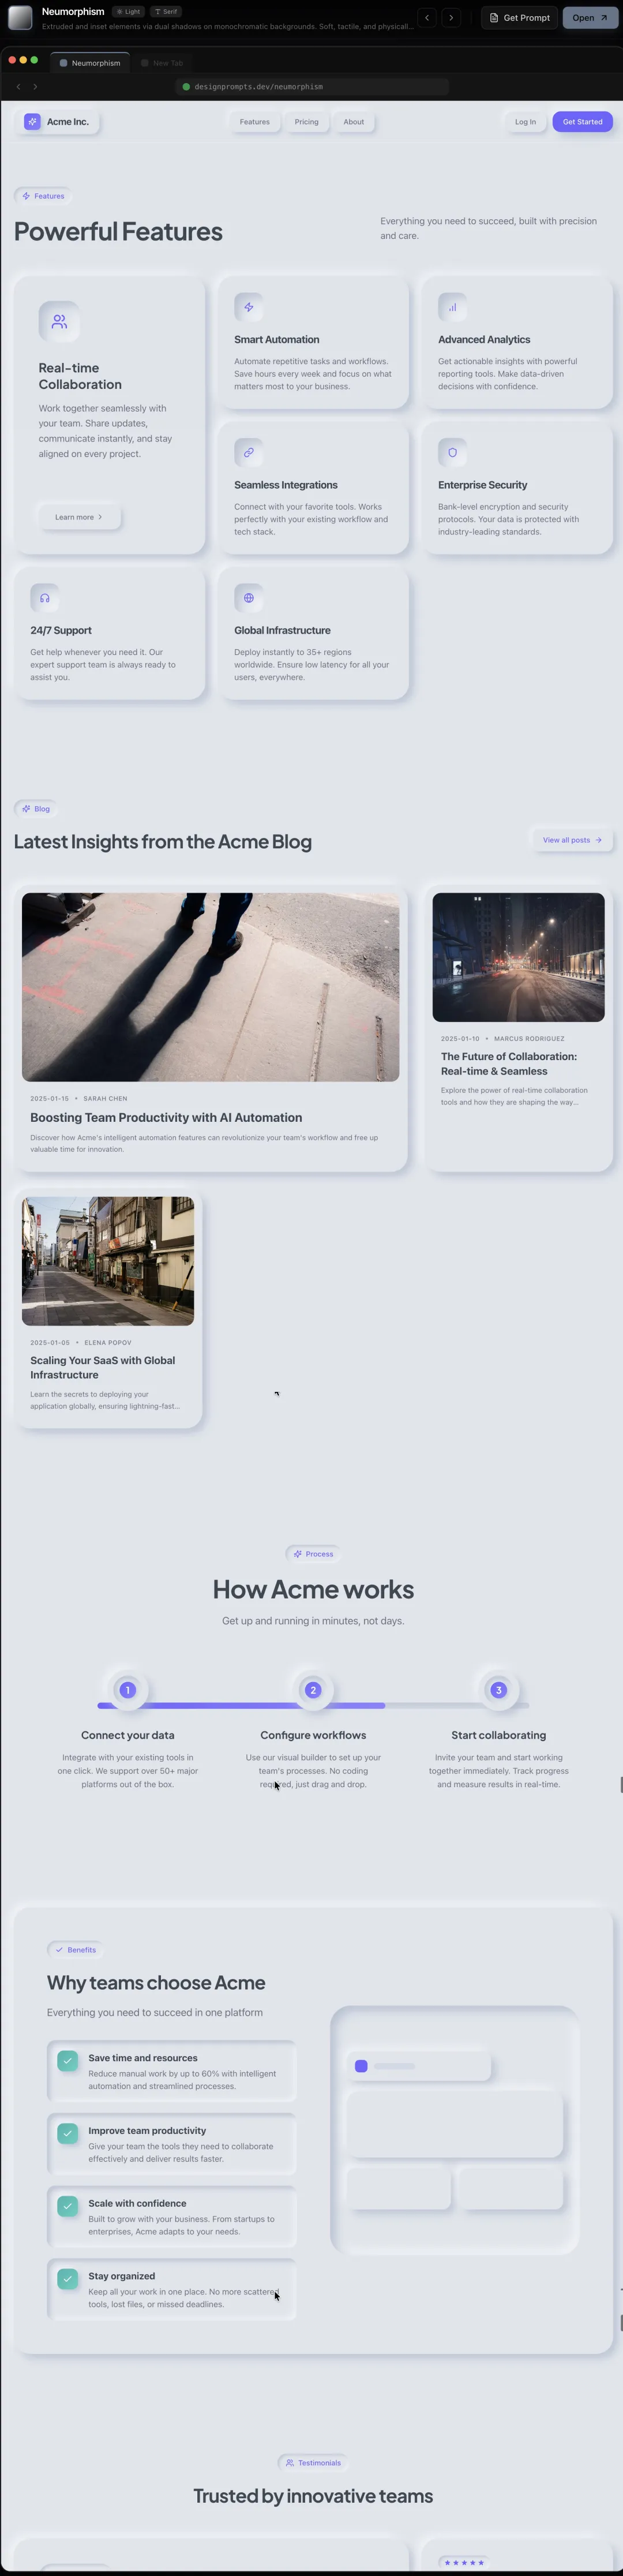Open the Boosting Team Productivity blog image
Viewport: 623px width, 2576px height.
click(x=210, y=987)
